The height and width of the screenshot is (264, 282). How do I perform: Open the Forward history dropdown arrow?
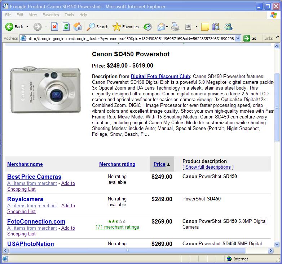tap(46, 27)
